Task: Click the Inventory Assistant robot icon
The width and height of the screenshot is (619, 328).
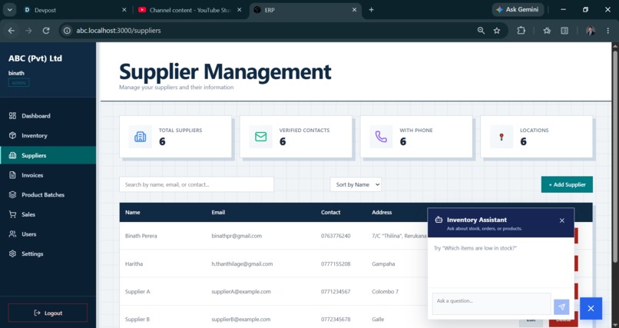Action: point(439,220)
